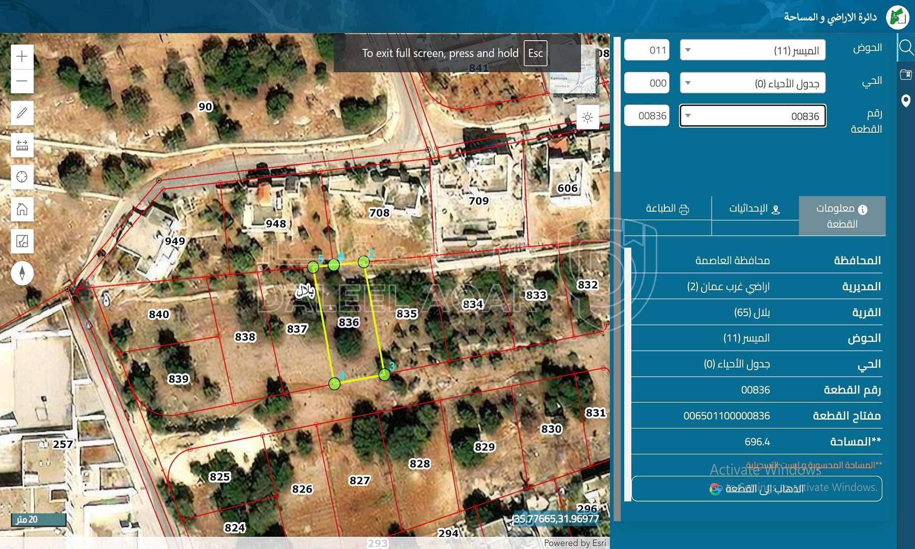
Task: Expand the basin dropdown الميسر (11)
Action: coord(752,50)
